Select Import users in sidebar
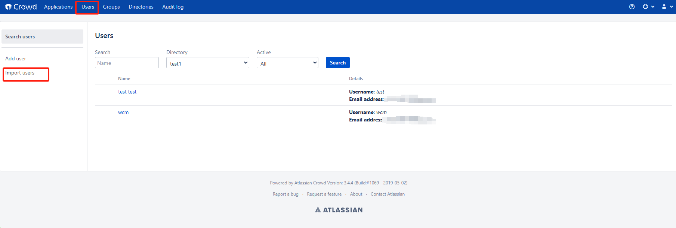Screen dimensions: 676x228 pos(20,73)
